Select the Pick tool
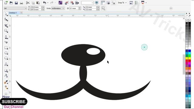Image resolution: width=194 pixels, height=109 pixels. point(6,14)
